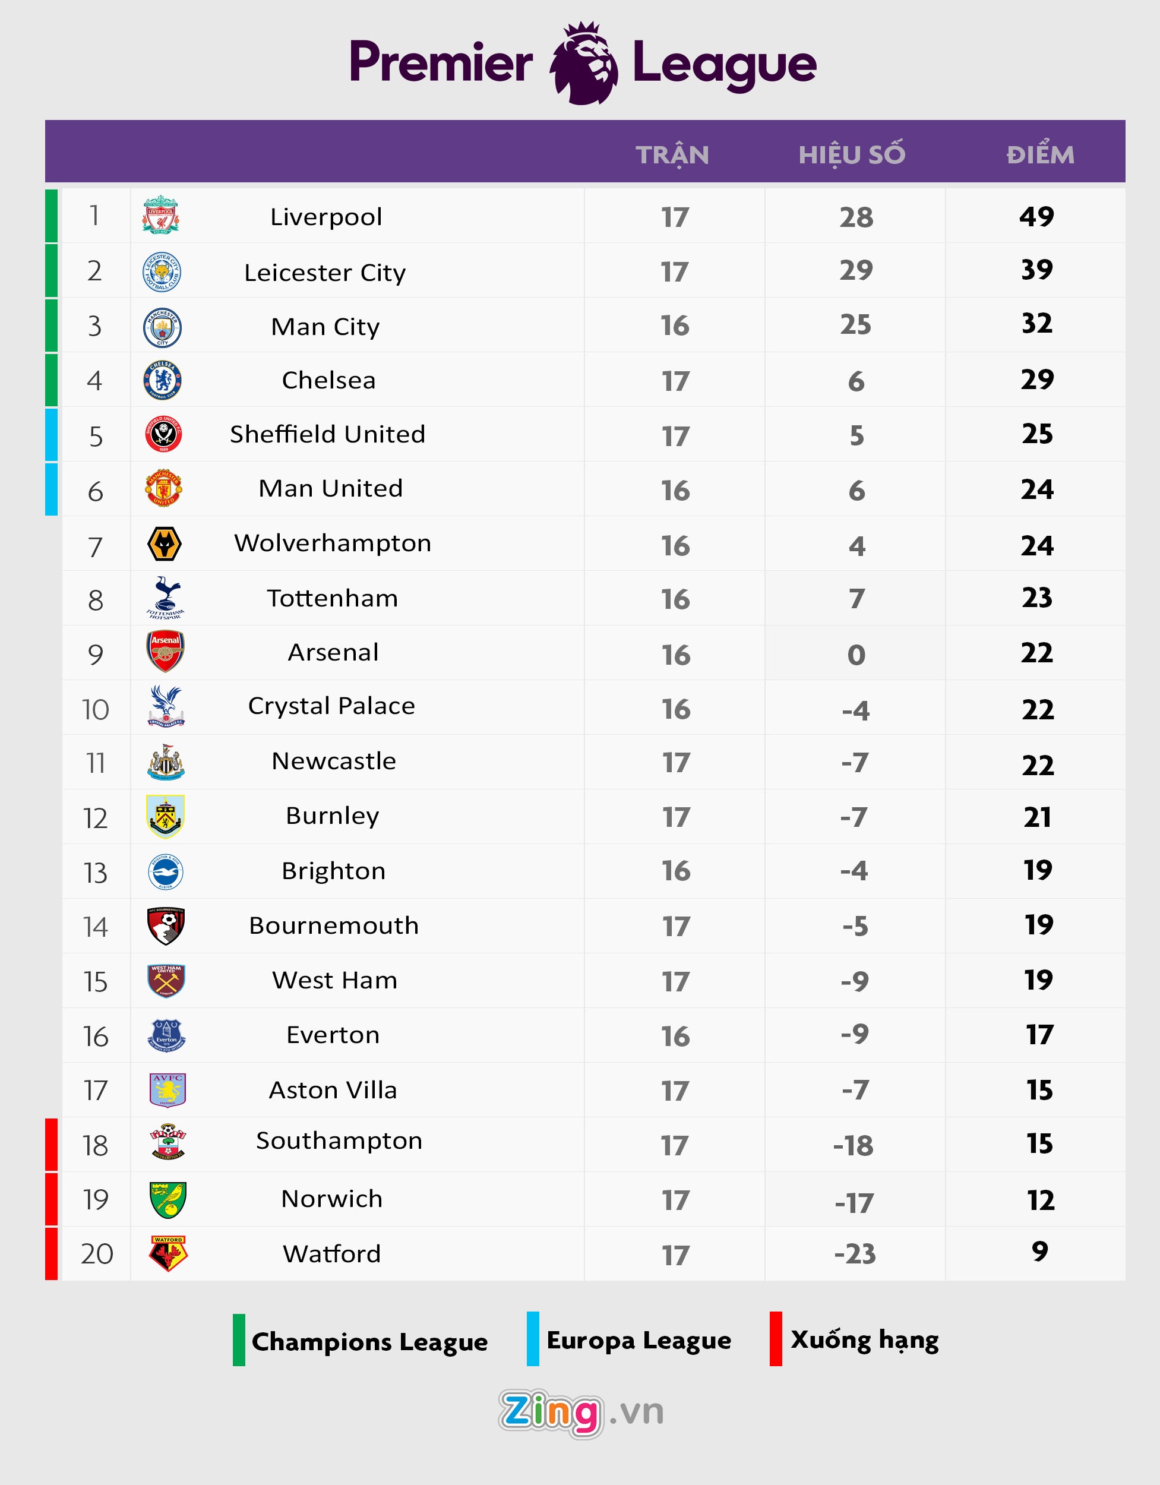Click the ĐIỂM column header
The height and width of the screenshot is (1485, 1160).
[1039, 155]
